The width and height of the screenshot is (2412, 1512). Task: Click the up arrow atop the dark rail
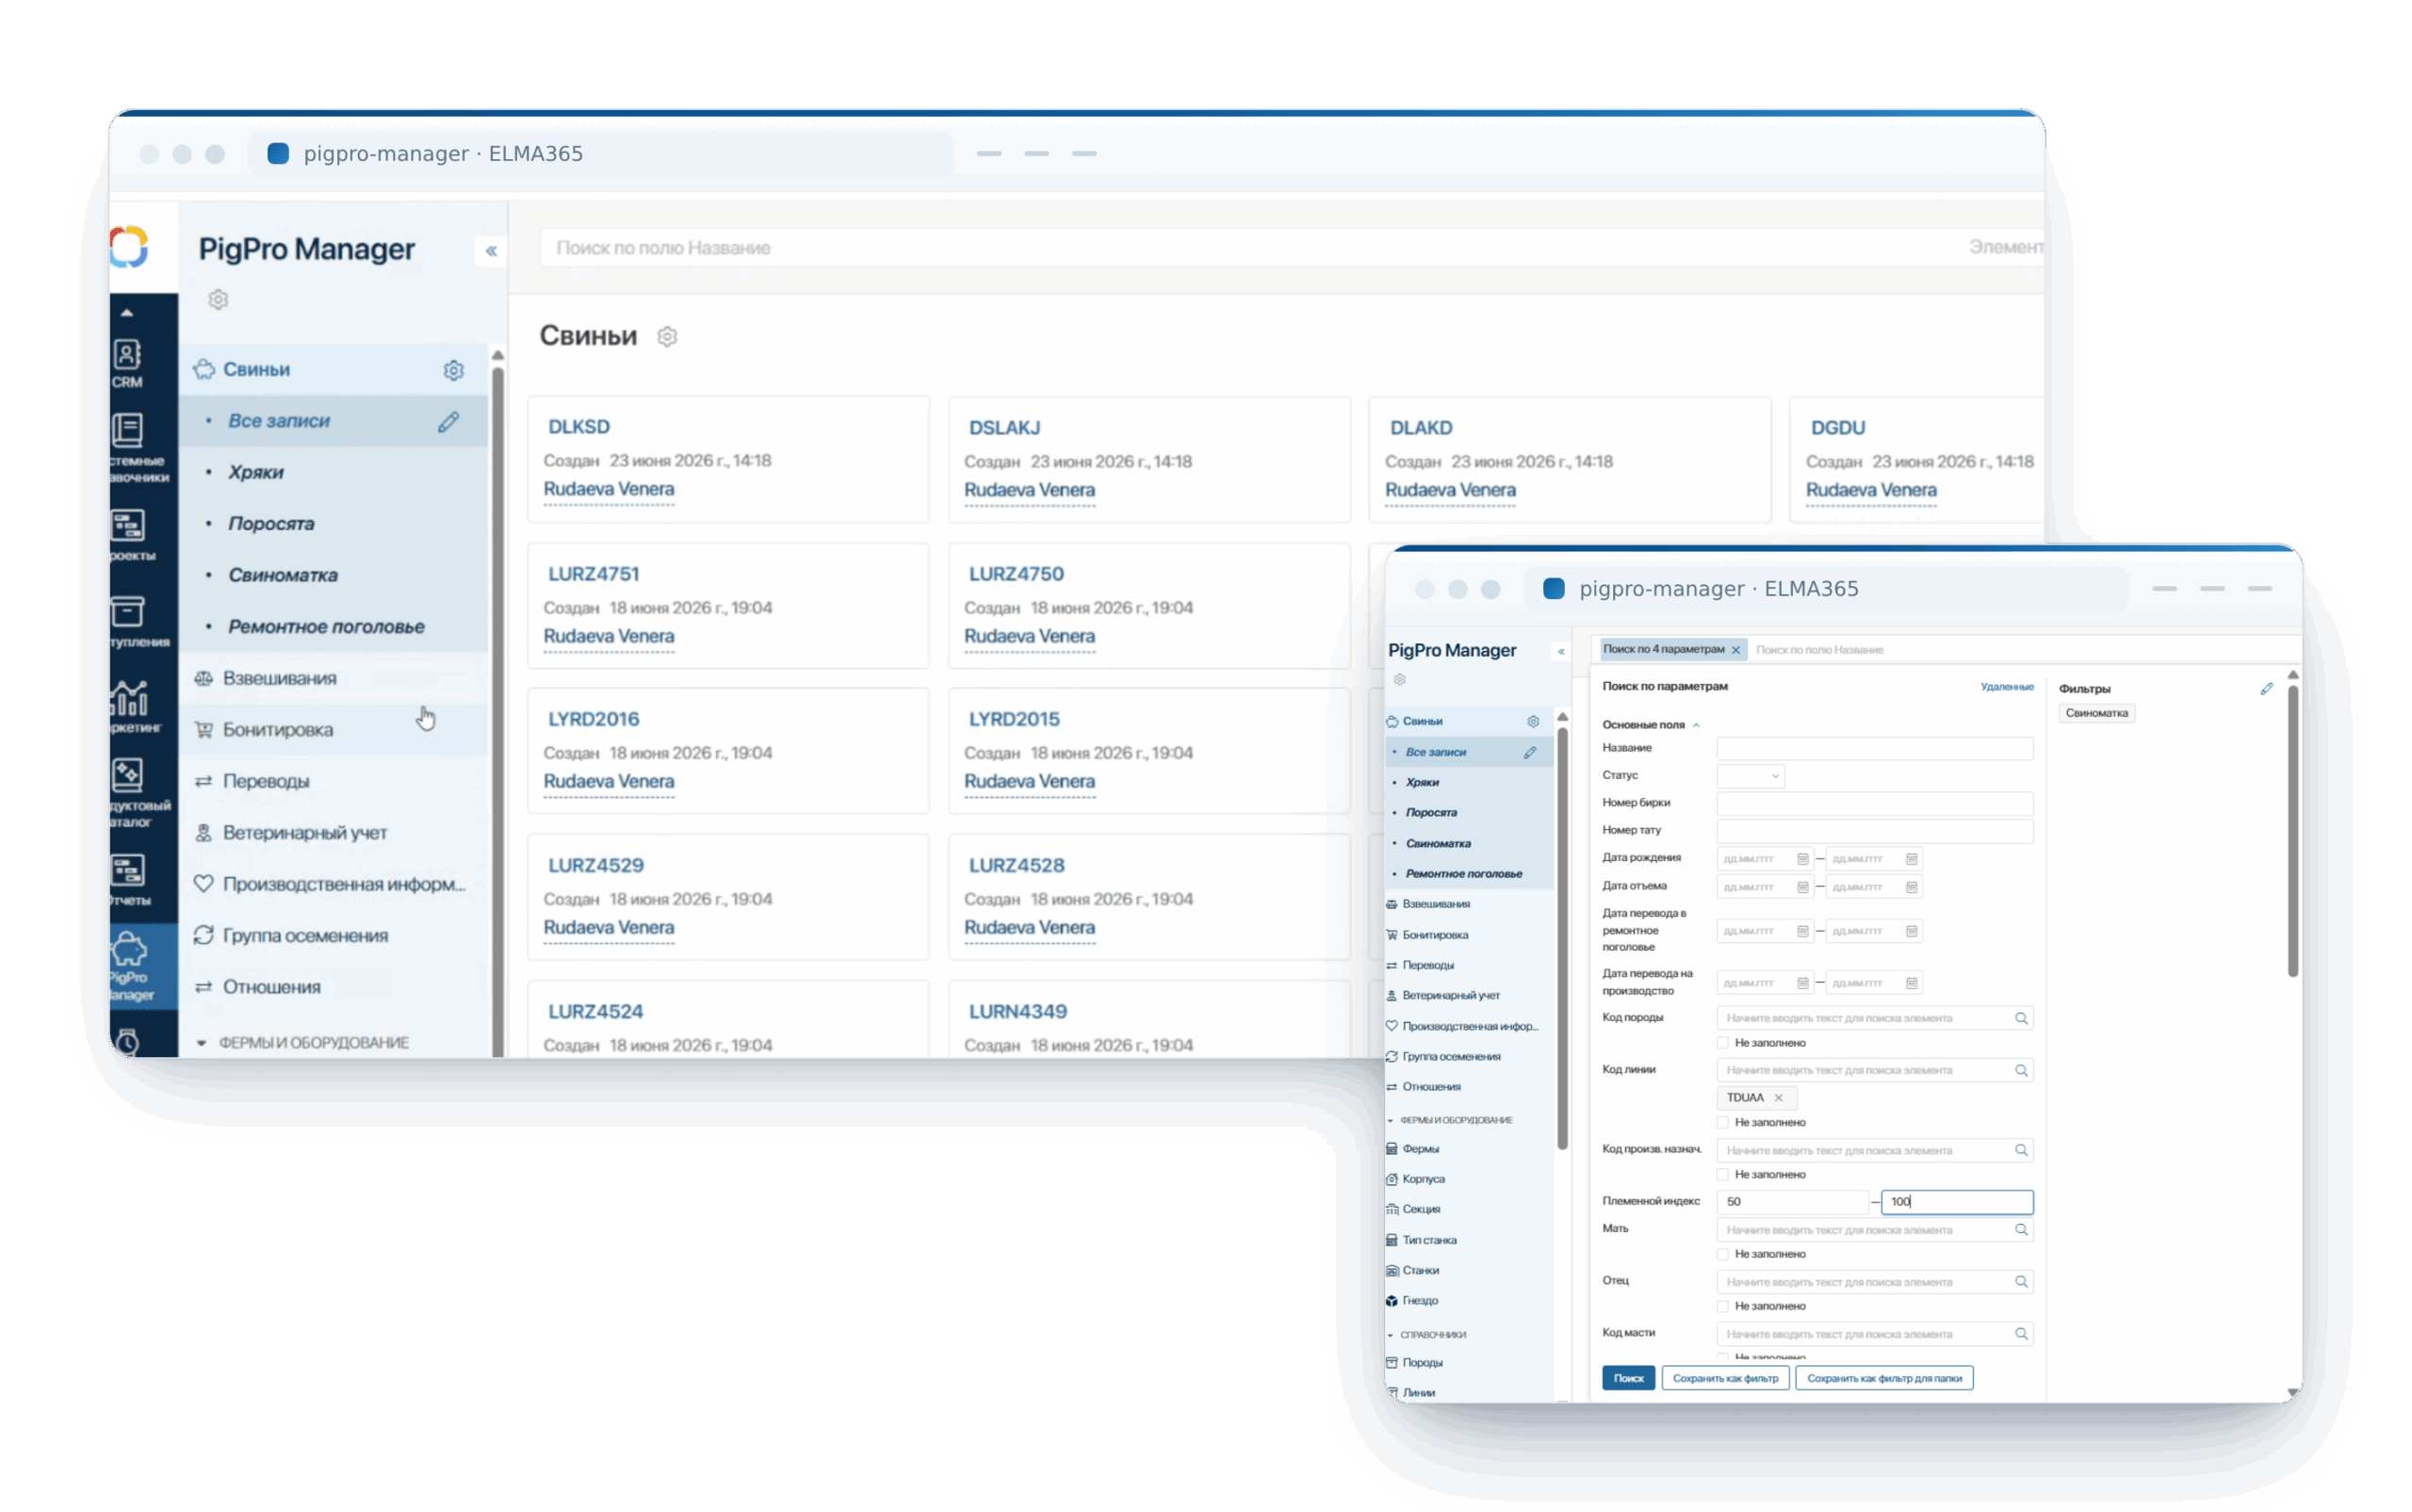tap(127, 313)
